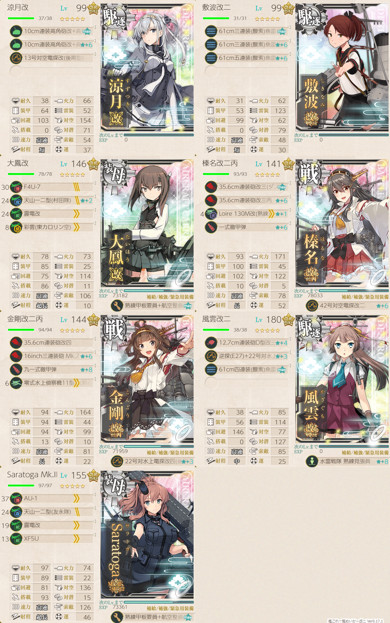Click the XF5U fighter icon
The image size is (390, 623).
16,538
